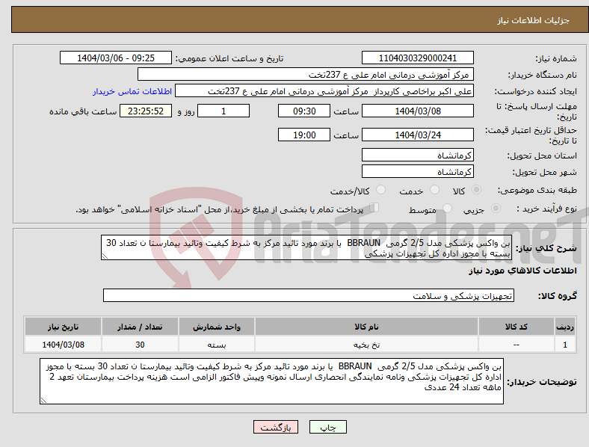Image resolution: width=589 pixels, height=447 pixels.
Task: Click the remaining time 23:25:52 field
Action: 146,111
